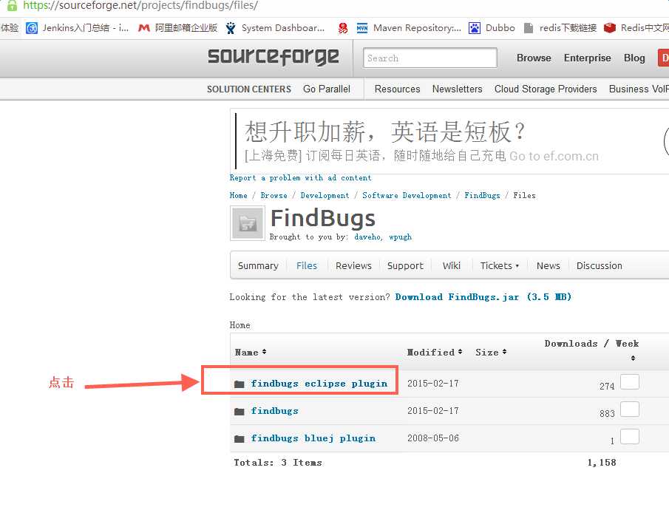This screenshot has width=669, height=510.
Task: Open the Resources link
Action: pos(397,89)
